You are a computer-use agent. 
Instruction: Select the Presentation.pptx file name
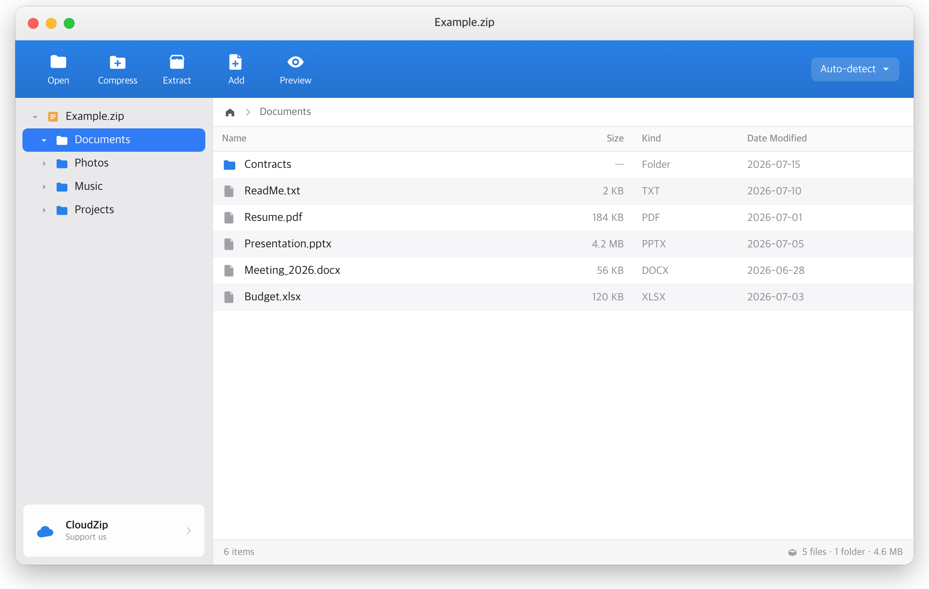click(x=288, y=244)
